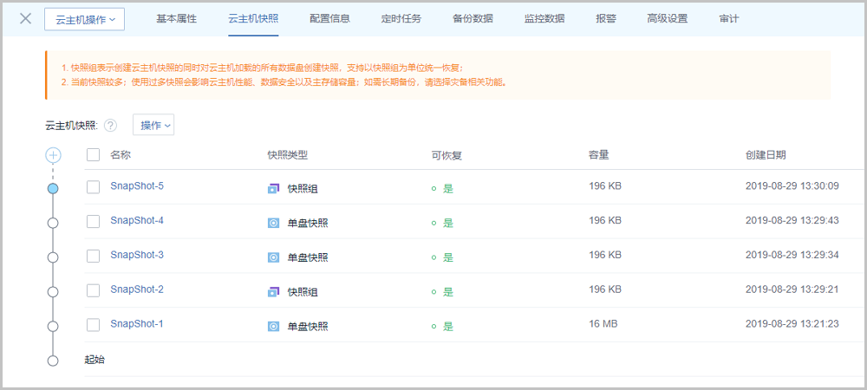Click the help question mark beside 云主机快照
Viewport: 867px width, 390px height.
pyautogui.click(x=110, y=126)
